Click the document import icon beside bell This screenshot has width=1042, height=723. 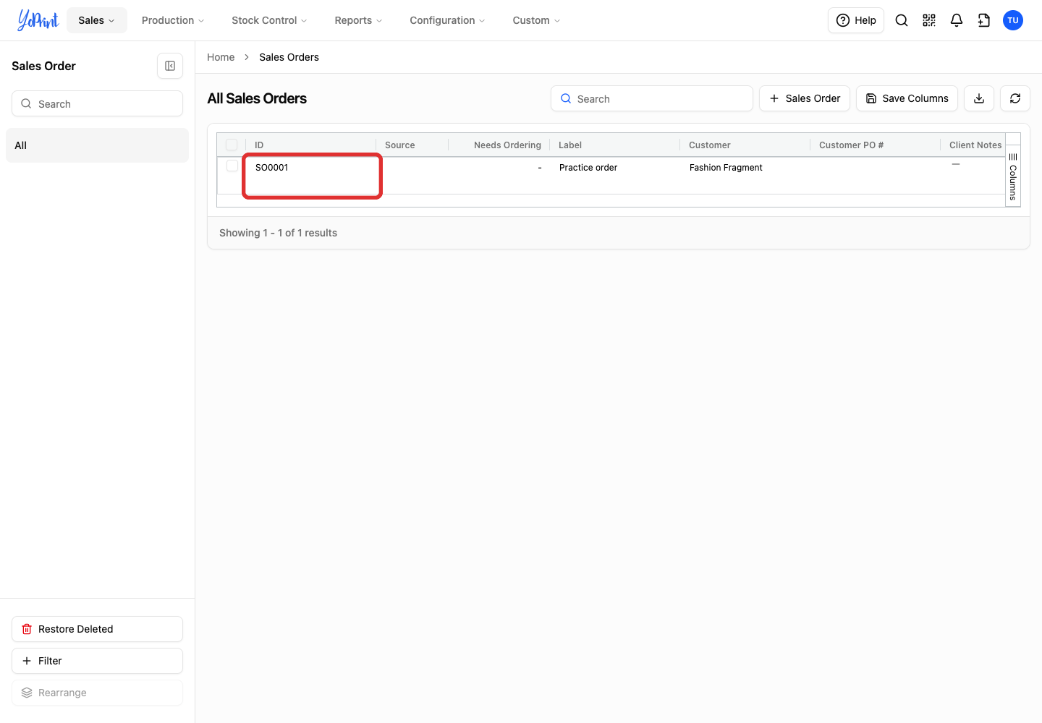(x=984, y=20)
